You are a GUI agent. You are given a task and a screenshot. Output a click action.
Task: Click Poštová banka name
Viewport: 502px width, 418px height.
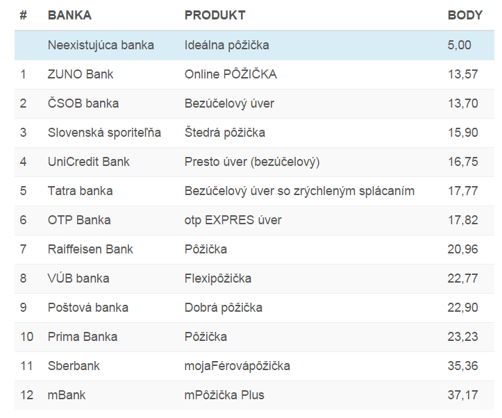tap(87, 308)
